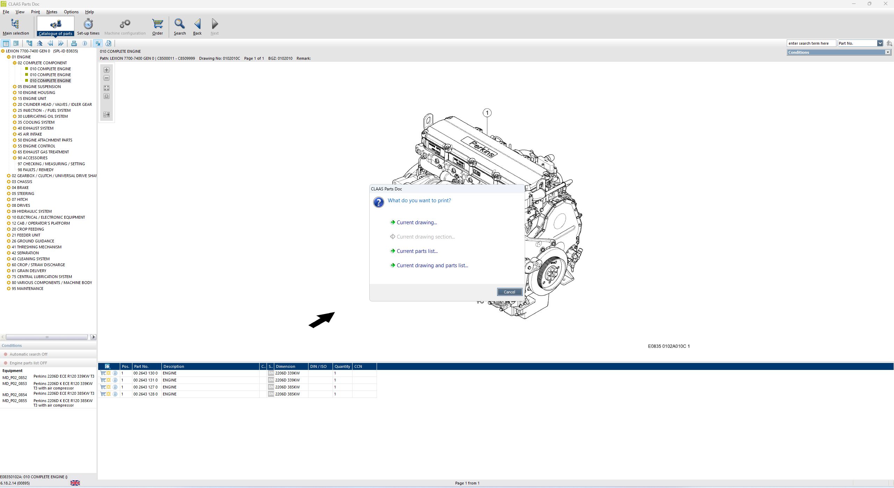894x488 pixels.
Task: Collapse the 01 ENGINE tree node
Action: pos(9,57)
